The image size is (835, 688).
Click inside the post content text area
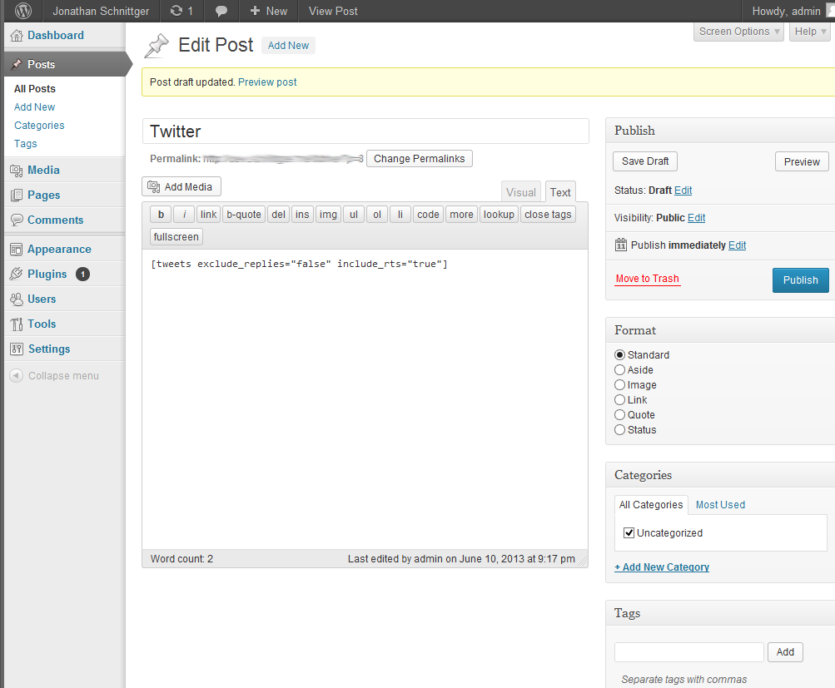click(x=365, y=399)
